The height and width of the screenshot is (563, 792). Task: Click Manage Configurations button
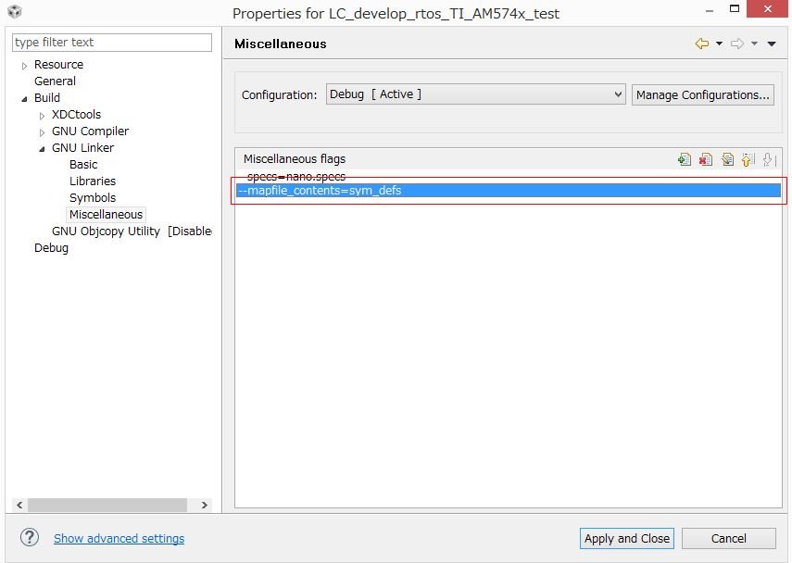[702, 94]
